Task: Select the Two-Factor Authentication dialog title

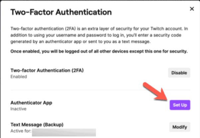Action: 61,13
